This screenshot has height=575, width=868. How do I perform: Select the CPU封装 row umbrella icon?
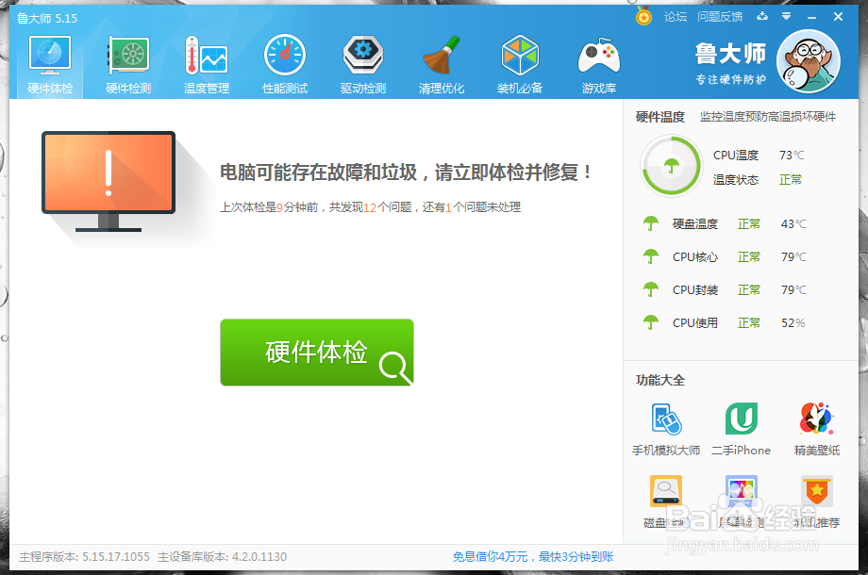[x=651, y=289]
